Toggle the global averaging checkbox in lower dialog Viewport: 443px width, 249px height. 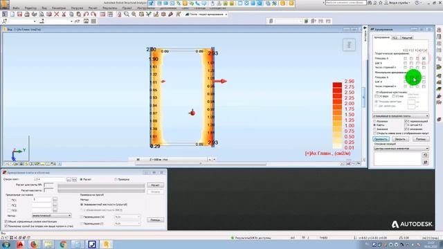6,221
